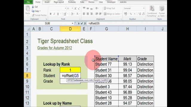Click the Align Text Left icon
The image size is (191, 107).
[x=84, y=14]
